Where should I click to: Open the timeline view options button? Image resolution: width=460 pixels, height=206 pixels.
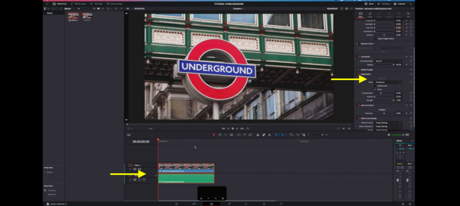[128, 135]
